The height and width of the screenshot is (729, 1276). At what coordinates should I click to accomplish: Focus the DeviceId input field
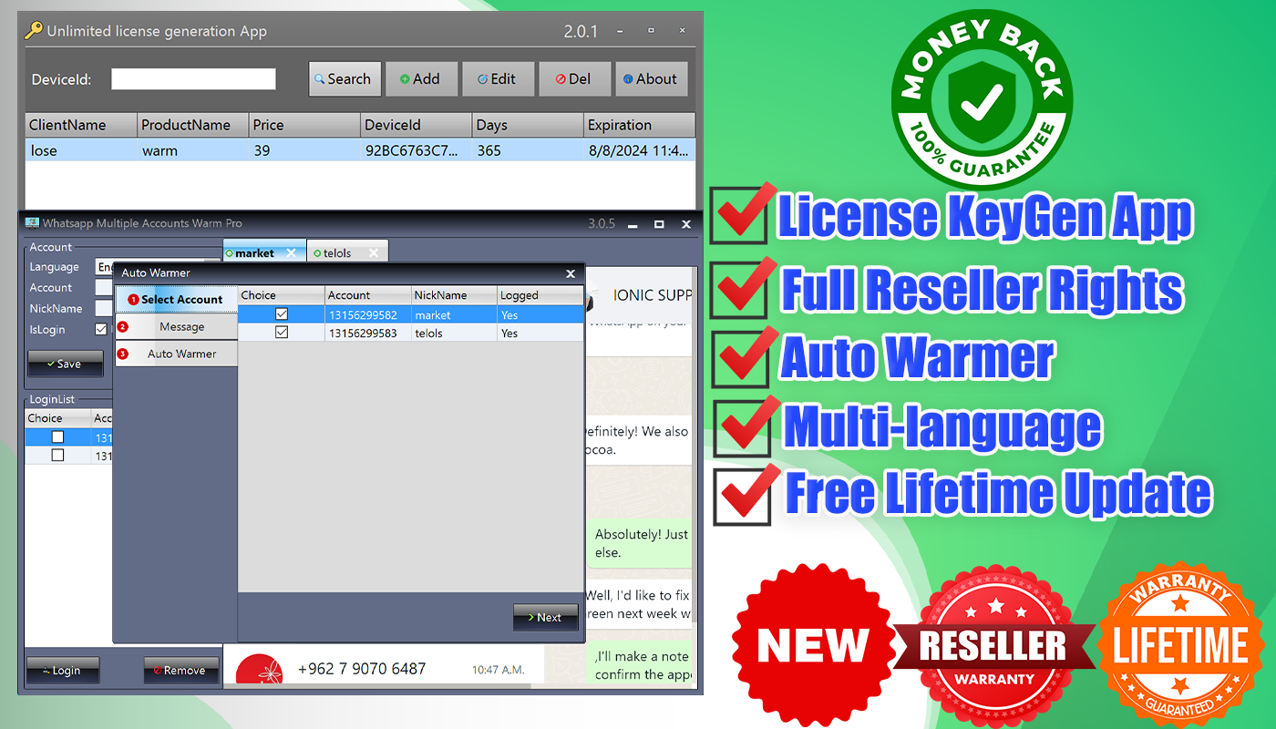click(193, 79)
